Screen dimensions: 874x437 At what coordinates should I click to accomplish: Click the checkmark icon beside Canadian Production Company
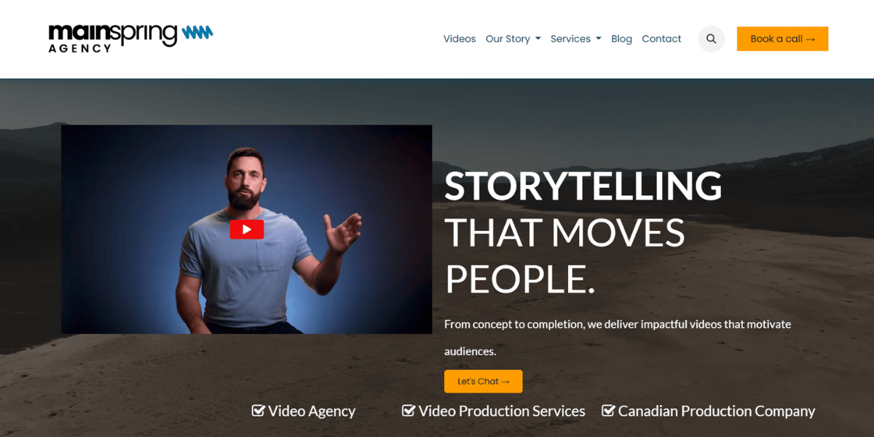click(x=608, y=411)
